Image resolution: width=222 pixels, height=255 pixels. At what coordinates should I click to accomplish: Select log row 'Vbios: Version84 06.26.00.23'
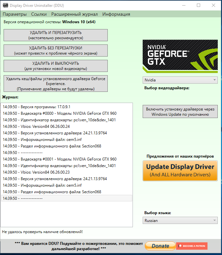(x=67, y=172)
